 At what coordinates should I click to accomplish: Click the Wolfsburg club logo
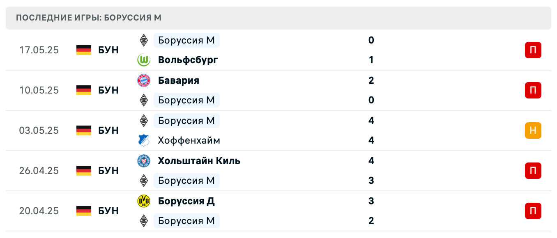coord(144,60)
